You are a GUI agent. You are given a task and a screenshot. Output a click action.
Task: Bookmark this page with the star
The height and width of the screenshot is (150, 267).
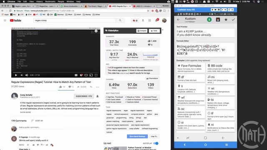click(x=148, y=11)
